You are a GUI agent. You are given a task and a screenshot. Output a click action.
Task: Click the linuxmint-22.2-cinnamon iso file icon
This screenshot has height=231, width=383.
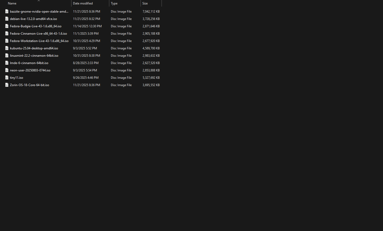click(x=7, y=55)
